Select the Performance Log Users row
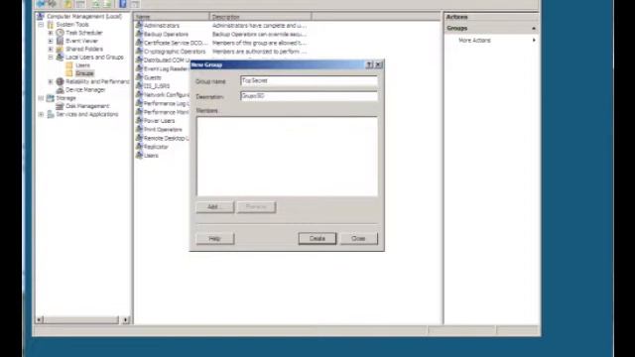 tap(163, 103)
